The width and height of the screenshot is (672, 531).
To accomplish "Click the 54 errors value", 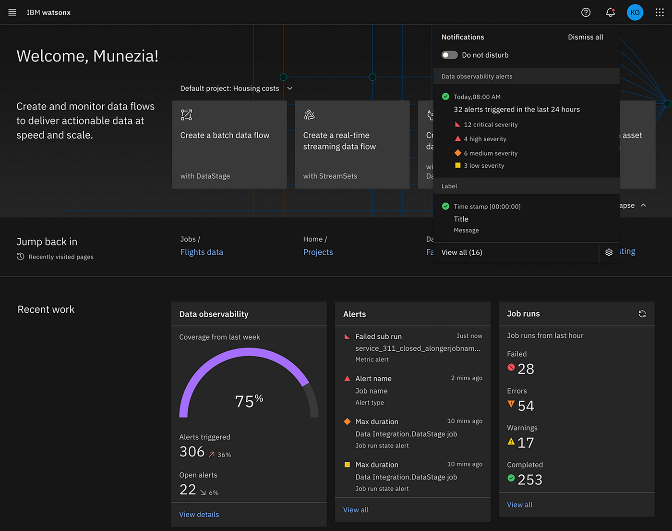I will tap(526, 406).
